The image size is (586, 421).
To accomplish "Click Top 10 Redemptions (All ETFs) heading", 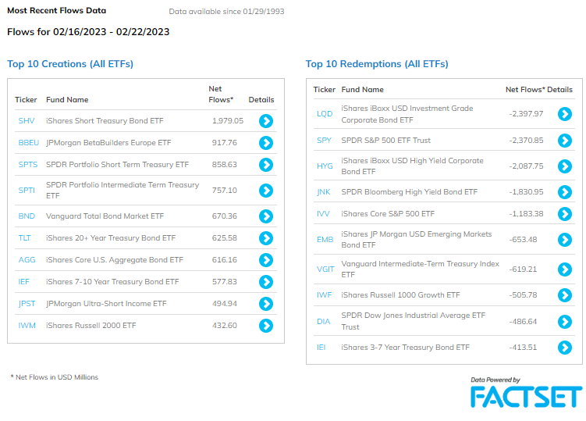I will coord(377,64).
